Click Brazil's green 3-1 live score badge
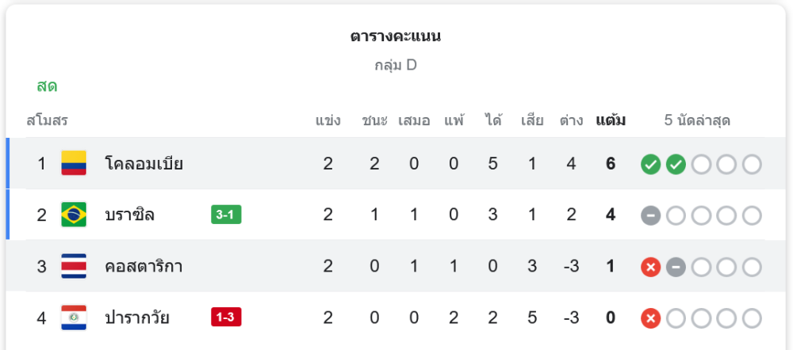The height and width of the screenshot is (350, 793). point(226,215)
